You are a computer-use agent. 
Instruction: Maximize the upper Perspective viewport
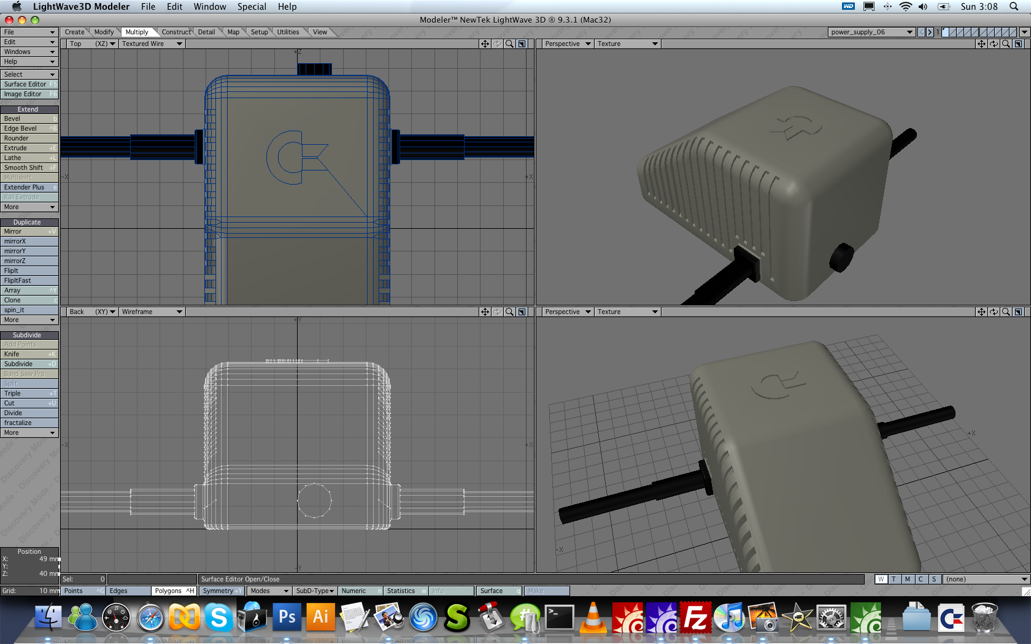[x=1018, y=44]
